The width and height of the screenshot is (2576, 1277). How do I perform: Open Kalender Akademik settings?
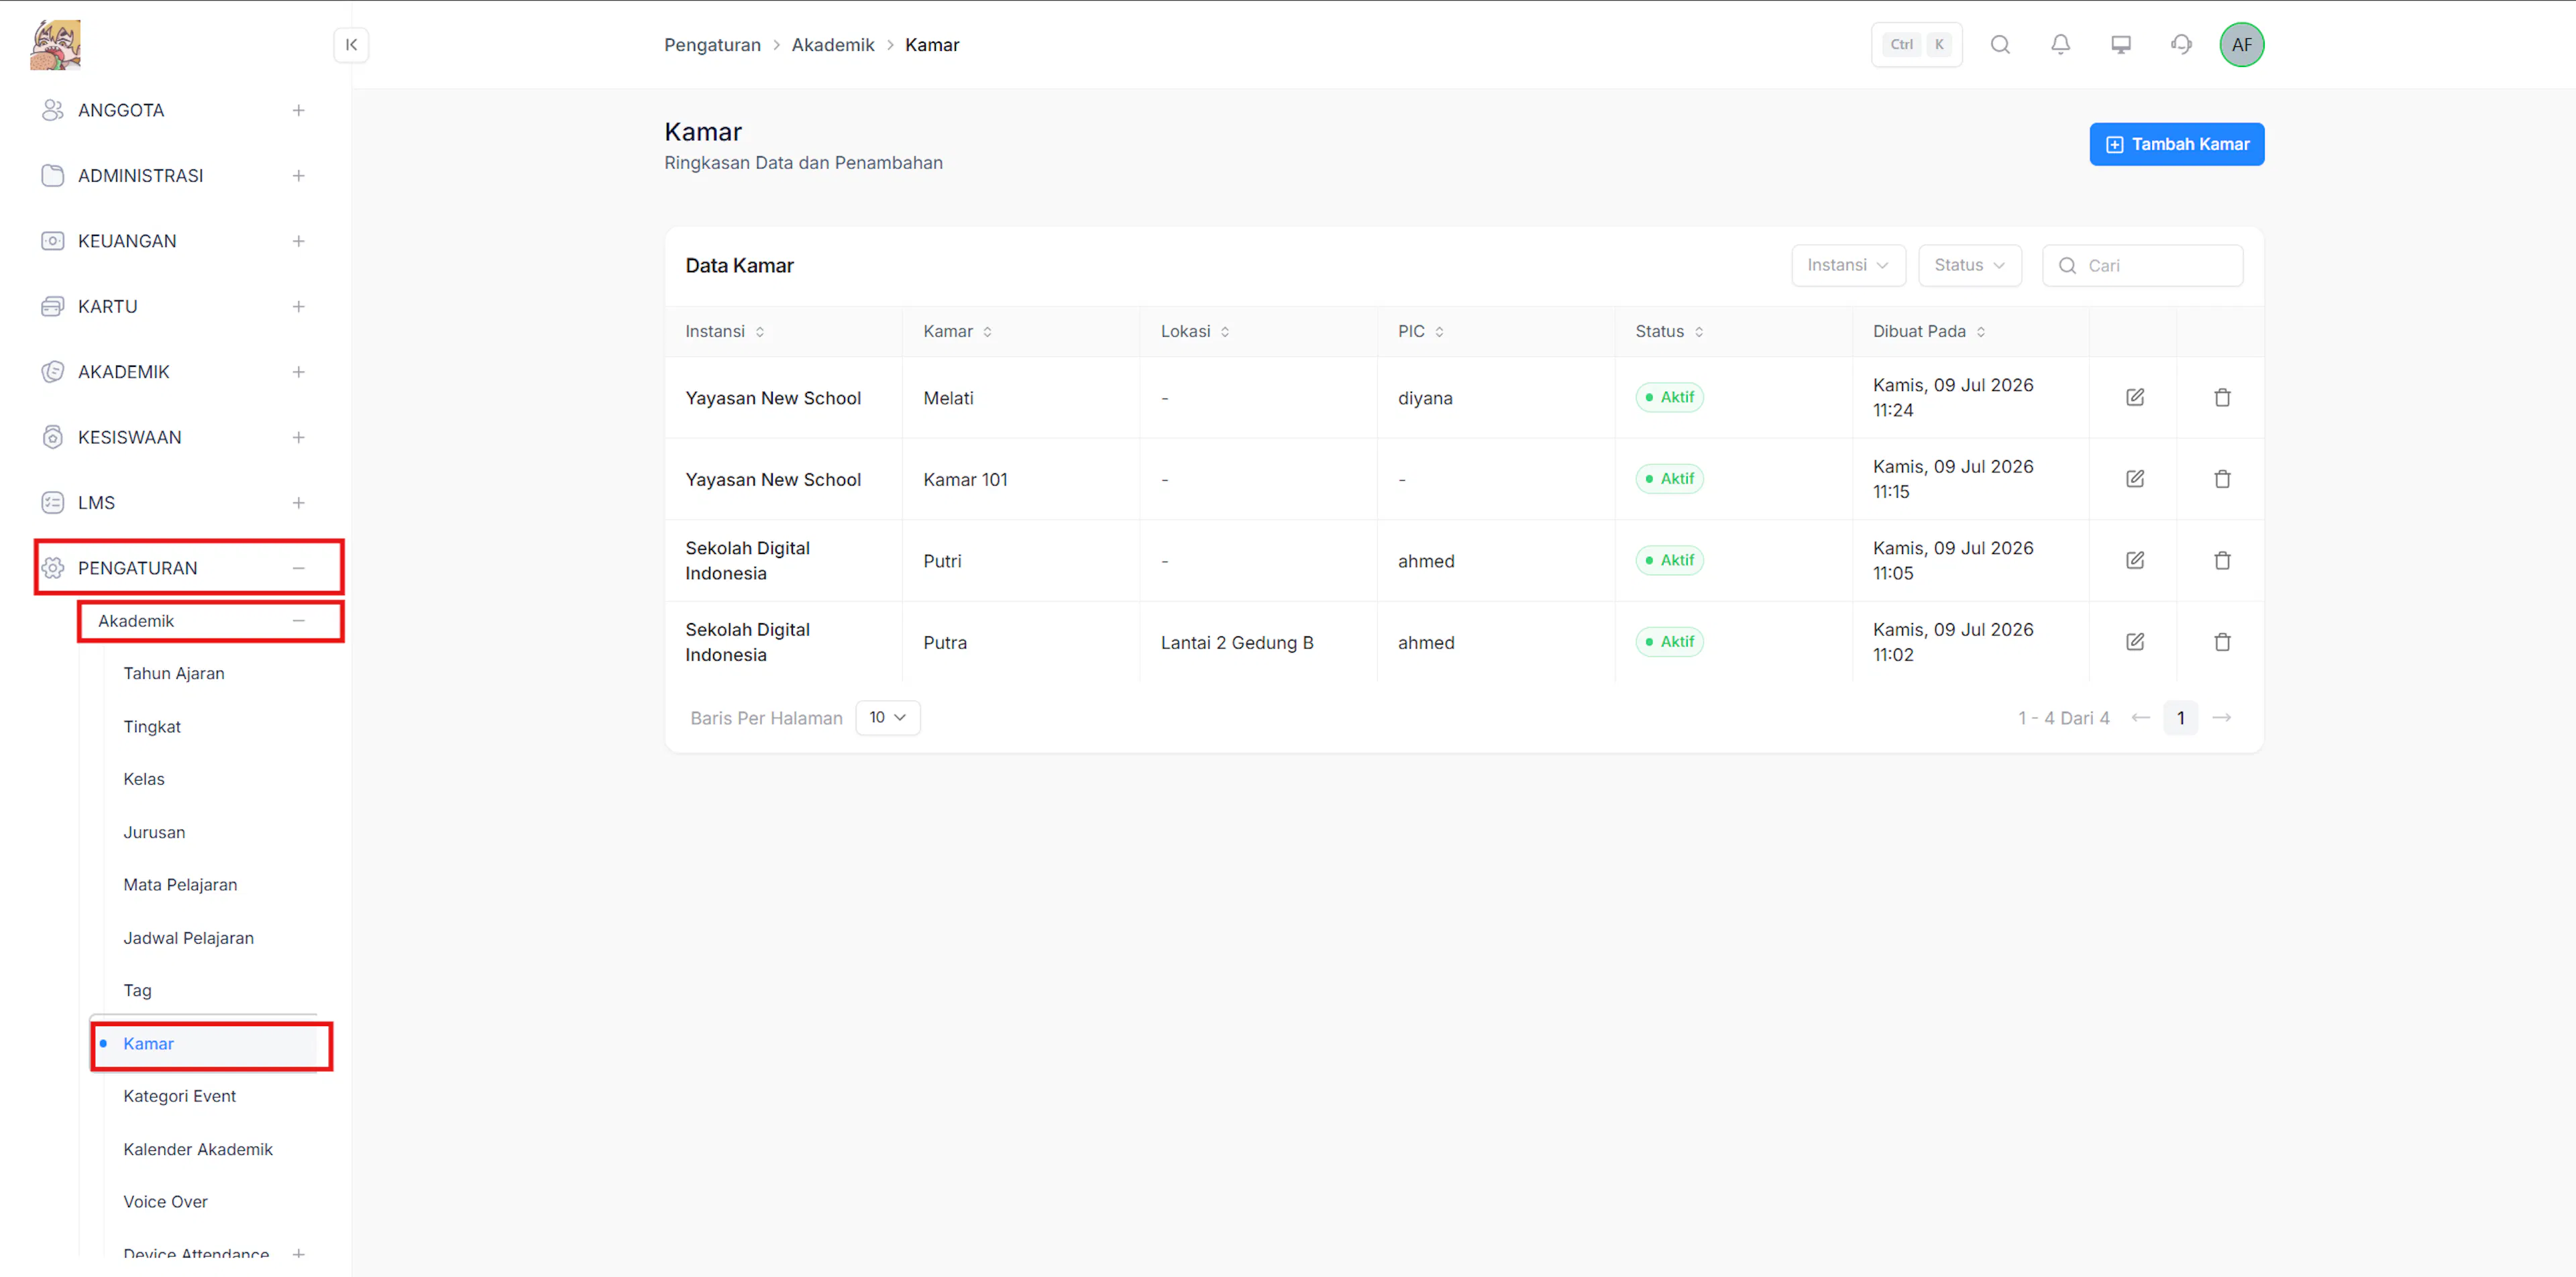(198, 1150)
